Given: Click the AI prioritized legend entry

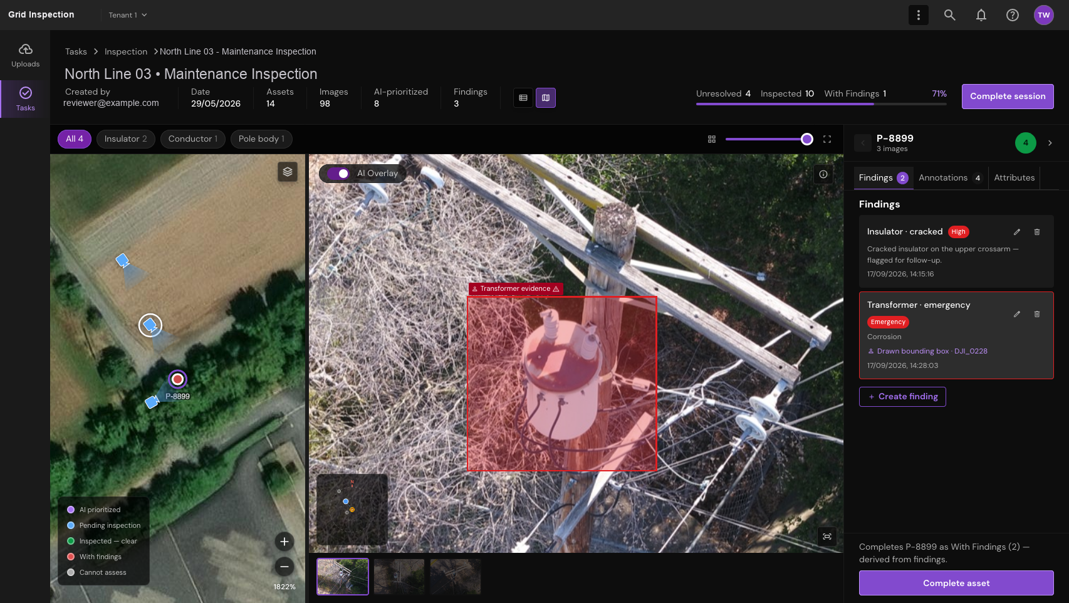Looking at the screenshot, I should tap(94, 510).
